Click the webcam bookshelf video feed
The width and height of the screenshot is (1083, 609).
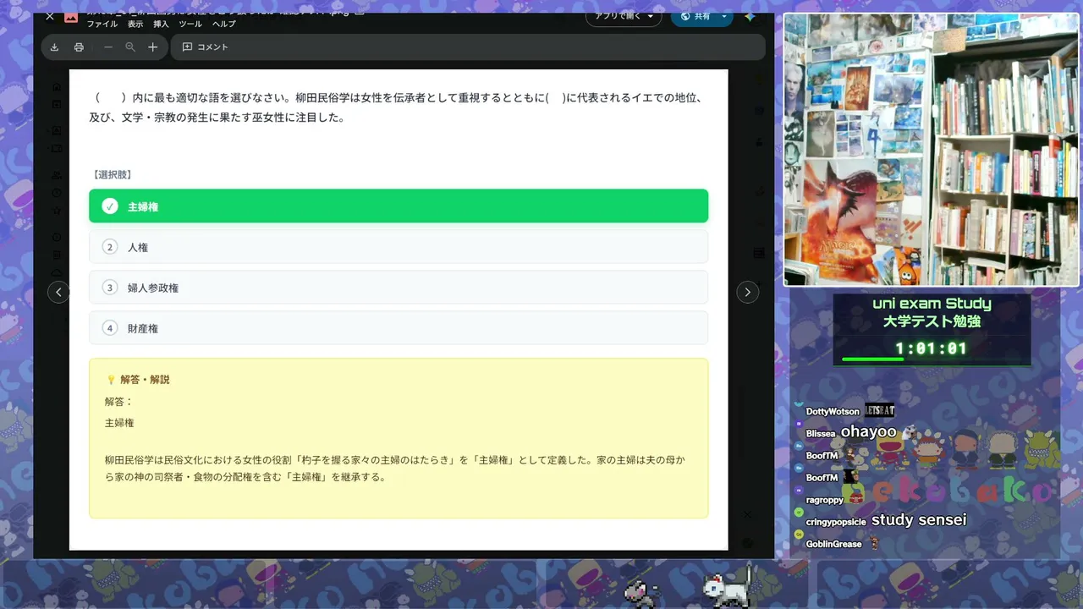[931, 150]
